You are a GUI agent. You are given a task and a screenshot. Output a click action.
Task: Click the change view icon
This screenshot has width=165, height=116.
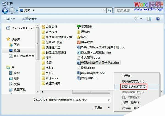[136, 19]
